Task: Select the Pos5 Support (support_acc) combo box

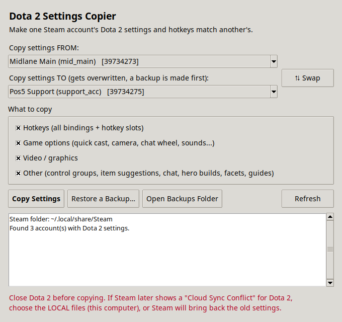Action: (143, 92)
